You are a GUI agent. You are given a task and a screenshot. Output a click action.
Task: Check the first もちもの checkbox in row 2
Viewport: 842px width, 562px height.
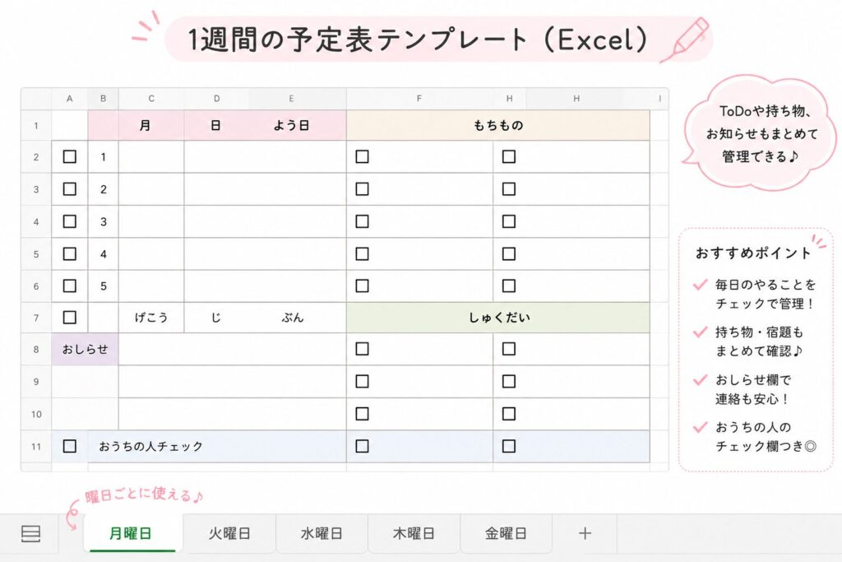[x=362, y=156]
